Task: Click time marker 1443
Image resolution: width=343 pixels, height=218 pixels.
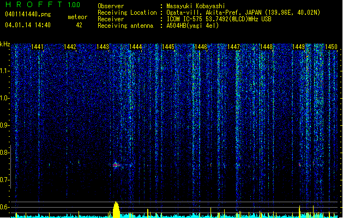Action: (x=103, y=46)
